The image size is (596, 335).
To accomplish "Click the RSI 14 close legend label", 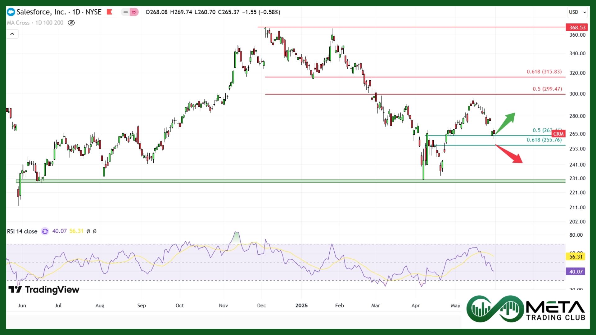I will click(x=22, y=231).
